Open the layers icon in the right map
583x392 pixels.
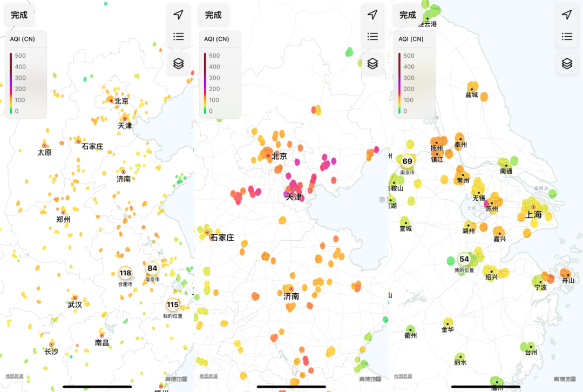click(x=566, y=64)
